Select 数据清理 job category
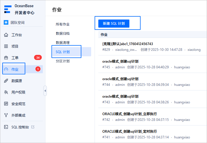This screenshot has width=207, height=143. point(63,43)
